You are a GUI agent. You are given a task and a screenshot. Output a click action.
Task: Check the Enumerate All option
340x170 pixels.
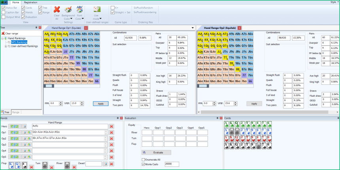[143, 159]
